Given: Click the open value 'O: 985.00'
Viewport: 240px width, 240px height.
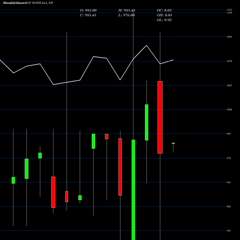Looking at the screenshot, I should [x=88, y=11].
